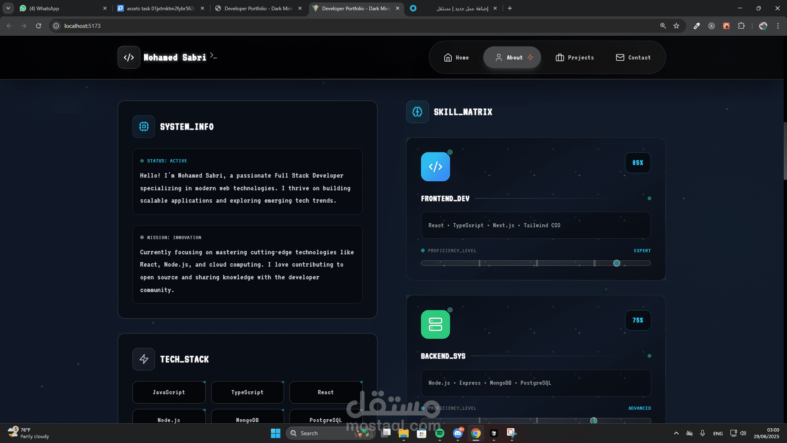Click the React tech stack chip
Viewport: 787px width, 443px height.
click(x=326, y=393)
